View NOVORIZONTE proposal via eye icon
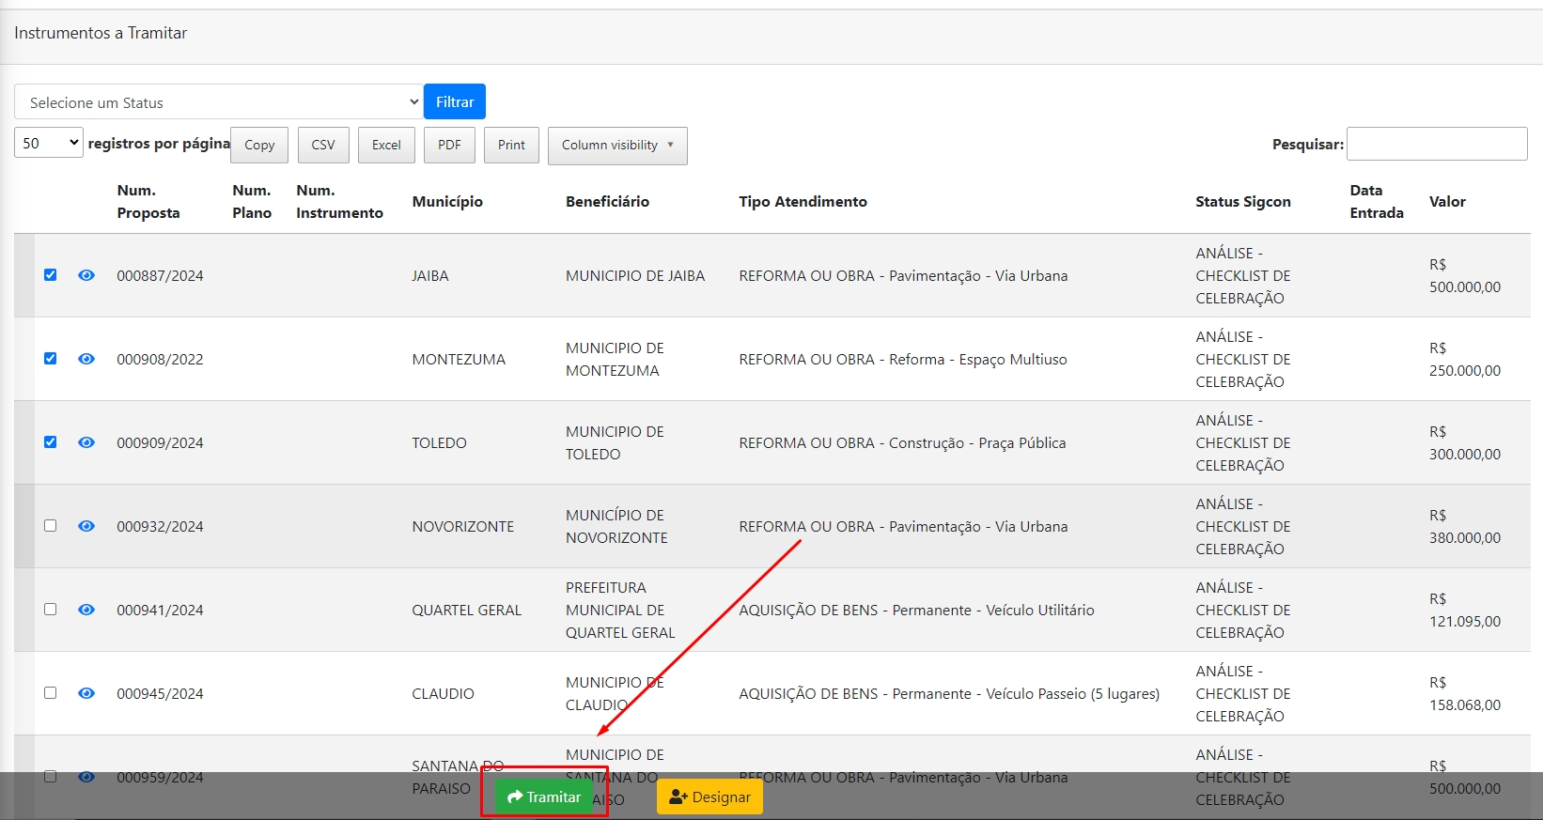The width and height of the screenshot is (1543, 820). pos(86,526)
